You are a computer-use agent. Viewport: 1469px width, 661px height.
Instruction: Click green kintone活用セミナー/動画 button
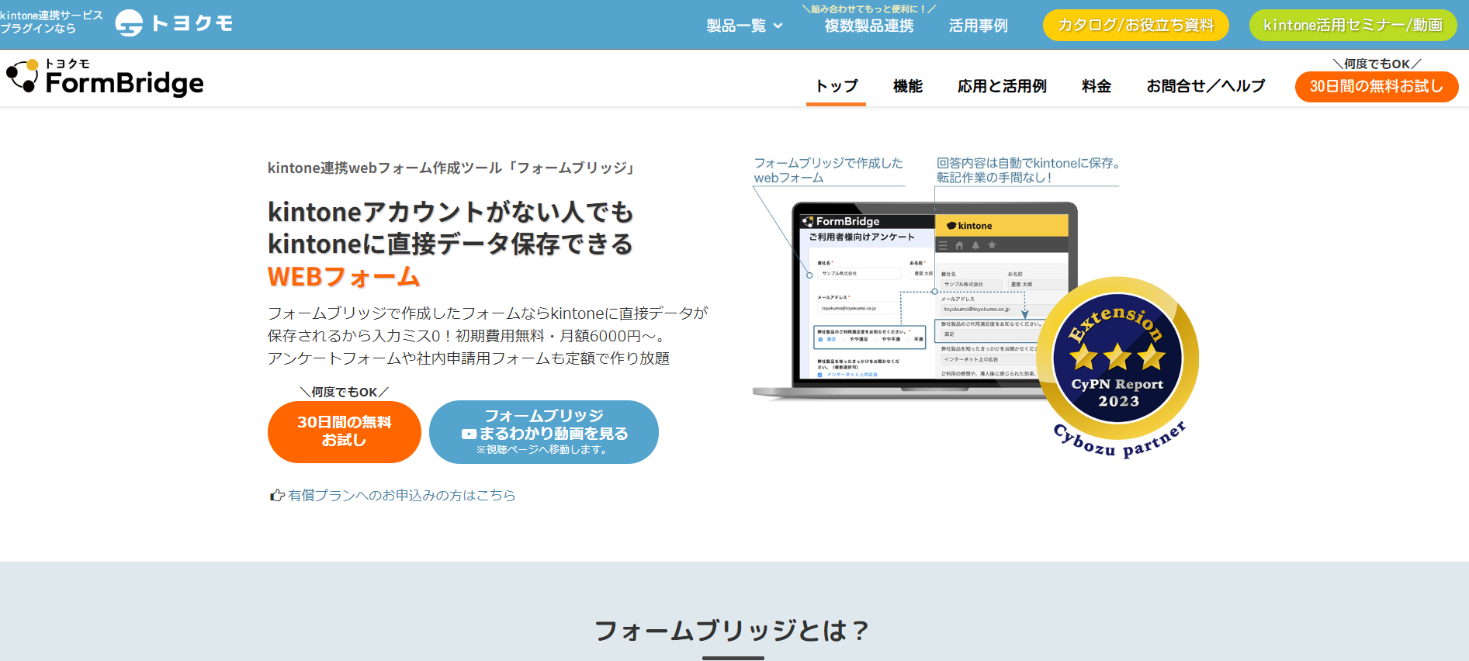pyautogui.click(x=1353, y=26)
